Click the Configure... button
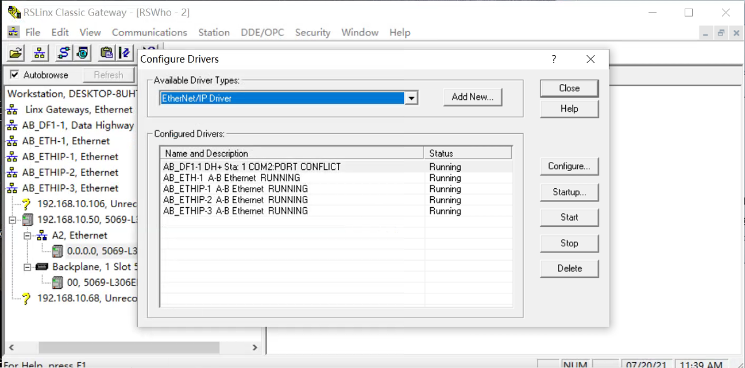The width and height of the screenshot is (745, 368). coord(569,166)
